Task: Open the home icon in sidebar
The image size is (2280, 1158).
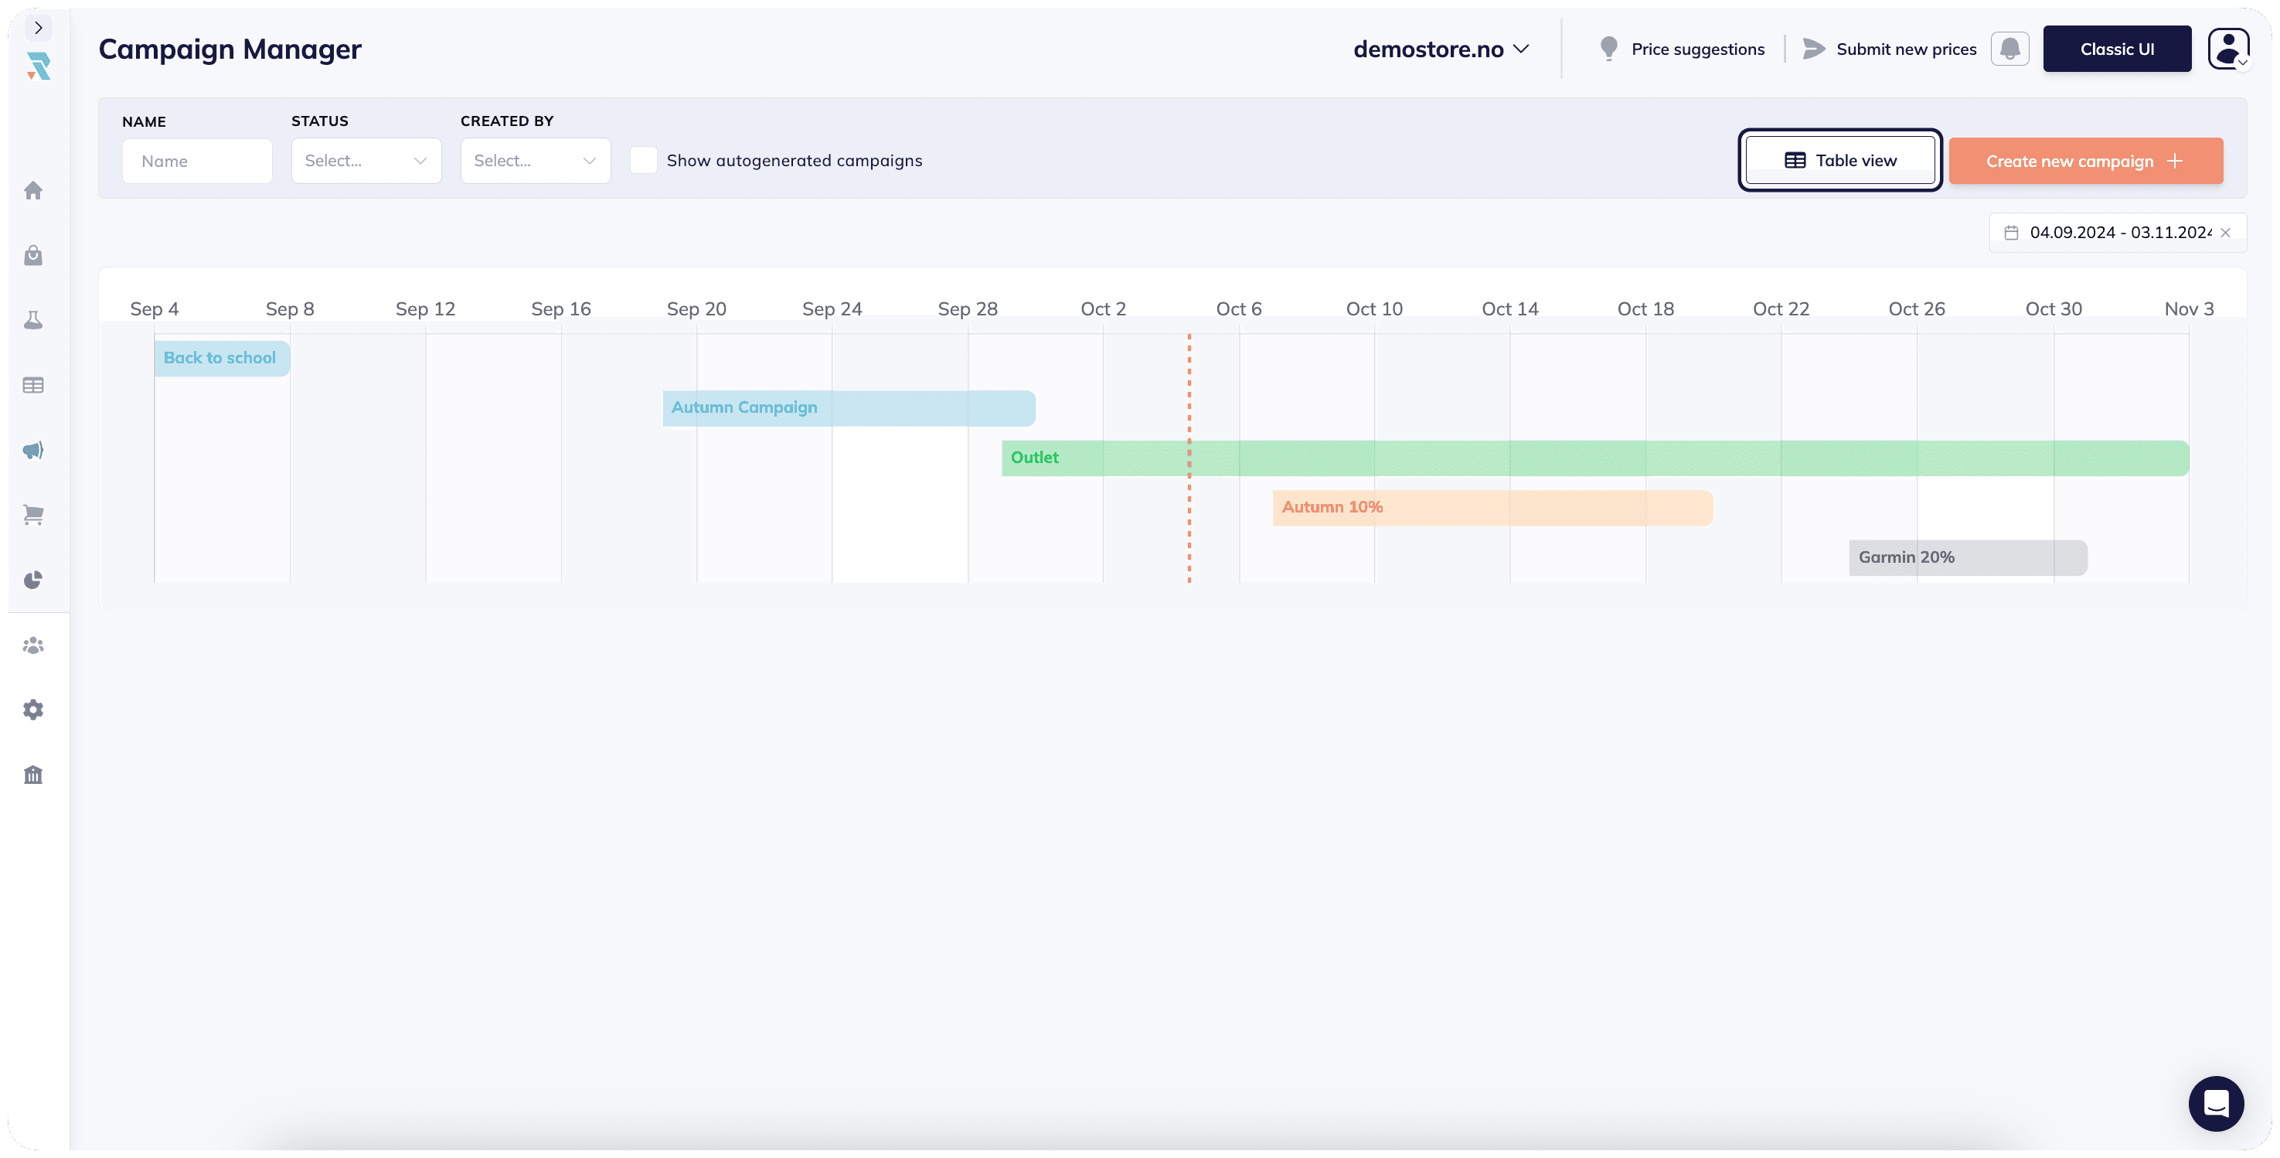Action: [x=34, y=190]
